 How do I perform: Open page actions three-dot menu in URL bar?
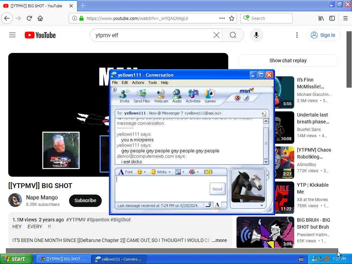(222, 18)
